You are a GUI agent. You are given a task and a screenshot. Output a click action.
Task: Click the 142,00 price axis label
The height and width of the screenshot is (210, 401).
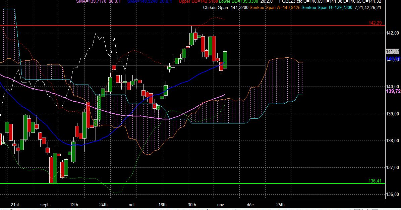[x=393, y=33]
